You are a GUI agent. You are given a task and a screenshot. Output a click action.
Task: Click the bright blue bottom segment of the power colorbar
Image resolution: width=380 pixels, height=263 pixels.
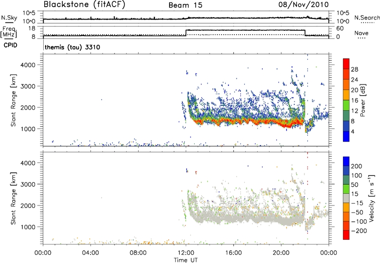pyautogui.click(x=346, y=136)
